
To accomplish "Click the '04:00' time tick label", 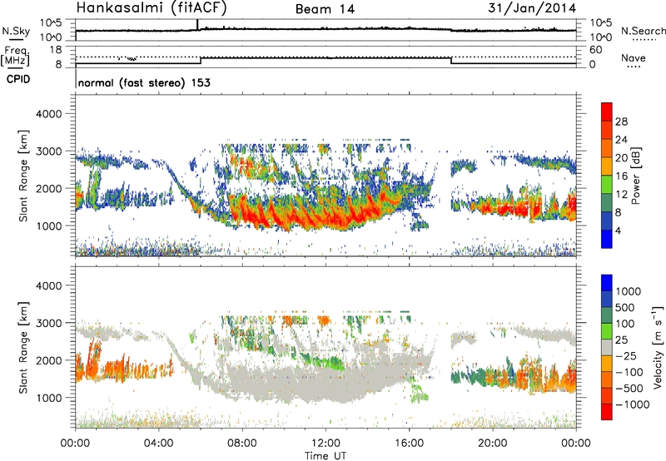I will [x=159, y=444].
